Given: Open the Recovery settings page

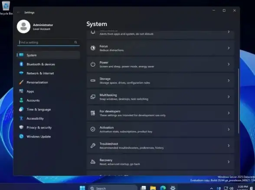Looking at the screenshot, I should 160,162.
